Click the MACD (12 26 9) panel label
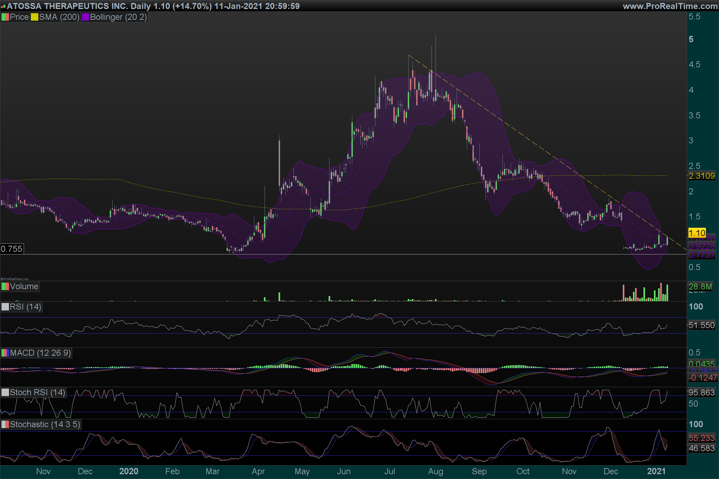This screenshot has width=719, height=479. 40,353
